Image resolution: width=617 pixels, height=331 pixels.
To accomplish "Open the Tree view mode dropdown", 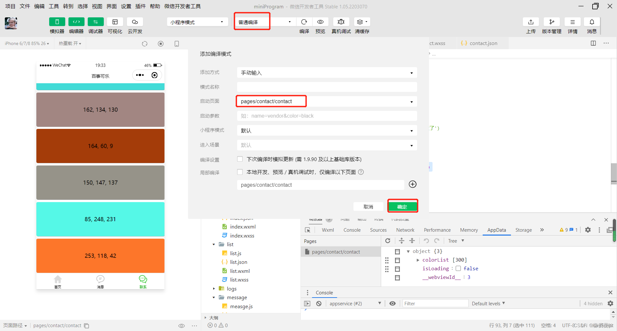I will 456,241.
